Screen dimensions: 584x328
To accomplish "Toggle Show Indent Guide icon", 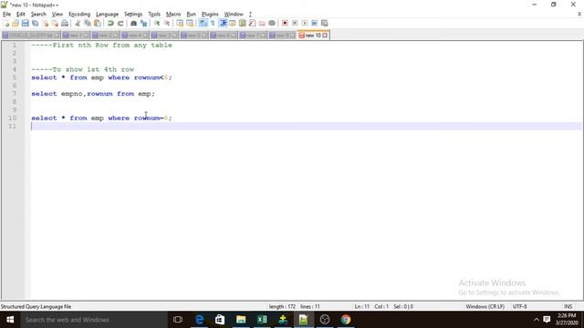I will [x=223, y=23].
